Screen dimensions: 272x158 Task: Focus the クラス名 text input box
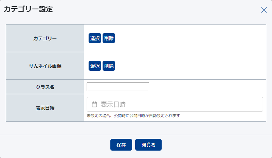point(118,87)
